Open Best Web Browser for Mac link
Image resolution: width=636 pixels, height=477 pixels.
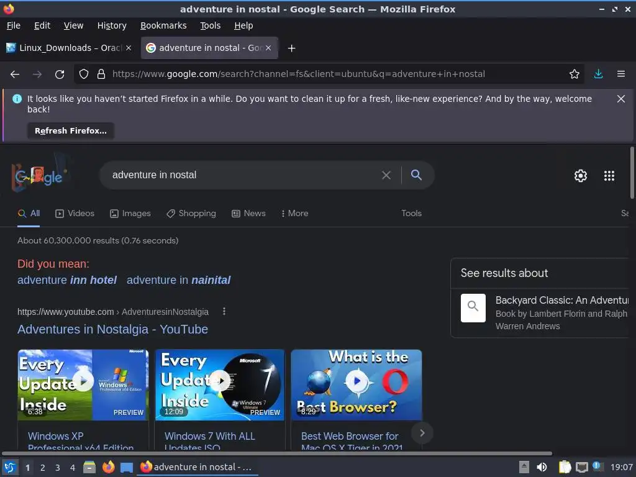pos(352,442)
